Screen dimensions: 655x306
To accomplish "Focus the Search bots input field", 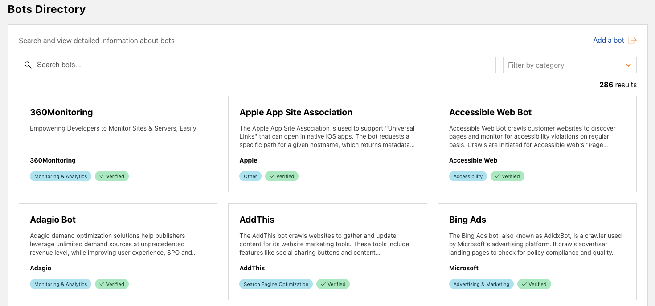I will click(257, 65).
